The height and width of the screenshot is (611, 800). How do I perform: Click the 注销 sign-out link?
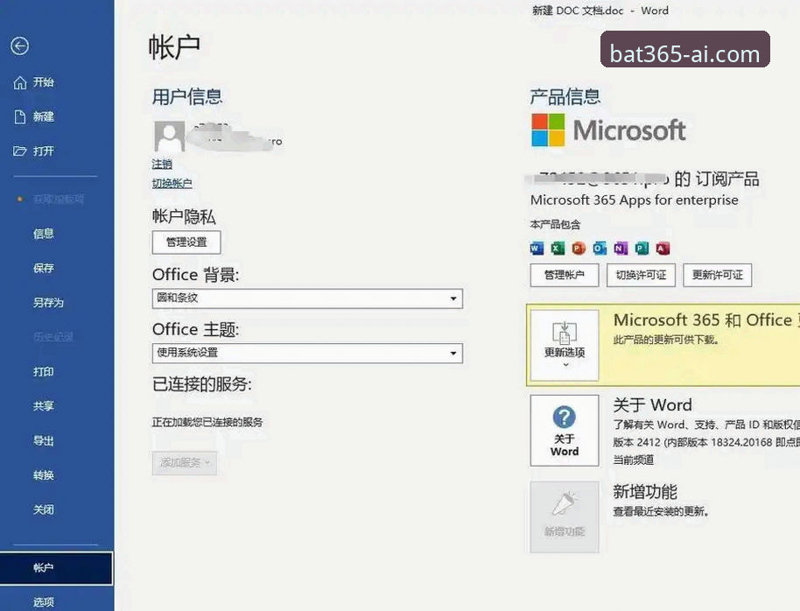162,165
